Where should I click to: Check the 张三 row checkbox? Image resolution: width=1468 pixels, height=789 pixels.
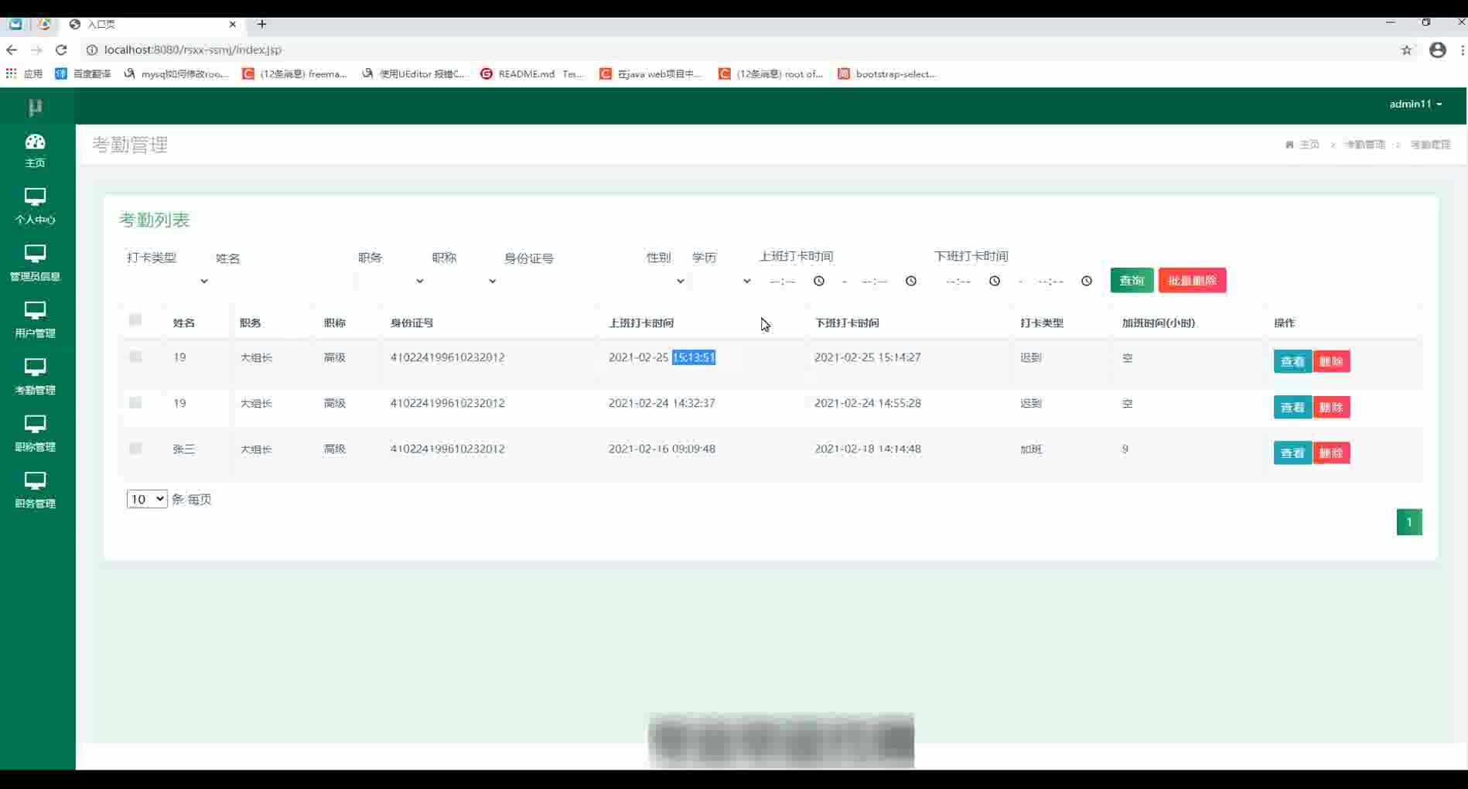[135, 448]
